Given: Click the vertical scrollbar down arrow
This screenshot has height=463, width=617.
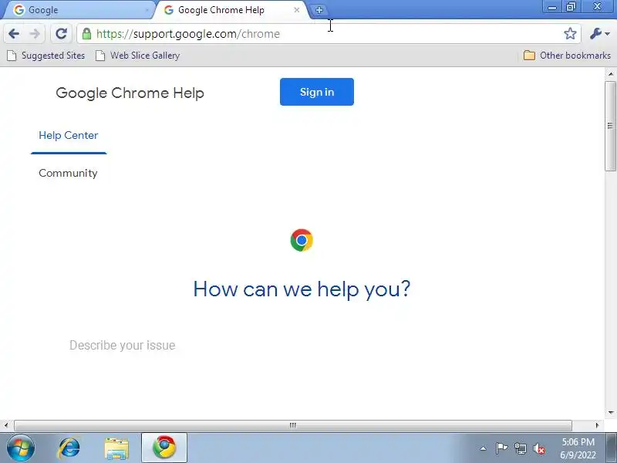Looking at the screenshot, I should tap(610, 413).
